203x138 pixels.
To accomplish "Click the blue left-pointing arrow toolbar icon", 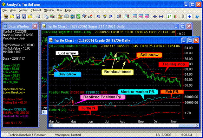I will click(99, 16).
